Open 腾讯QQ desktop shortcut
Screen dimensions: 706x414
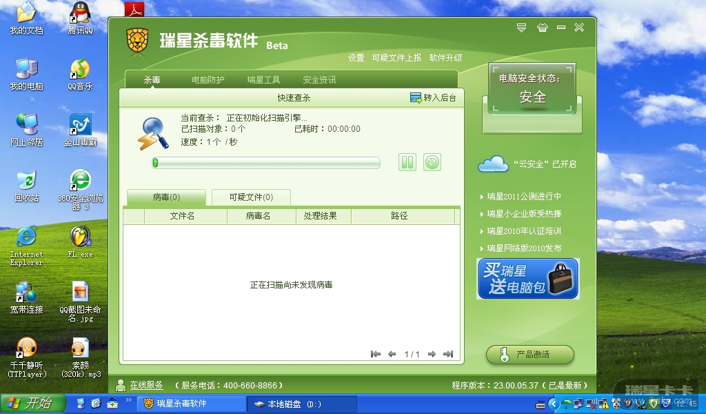(x=80, y=19)
